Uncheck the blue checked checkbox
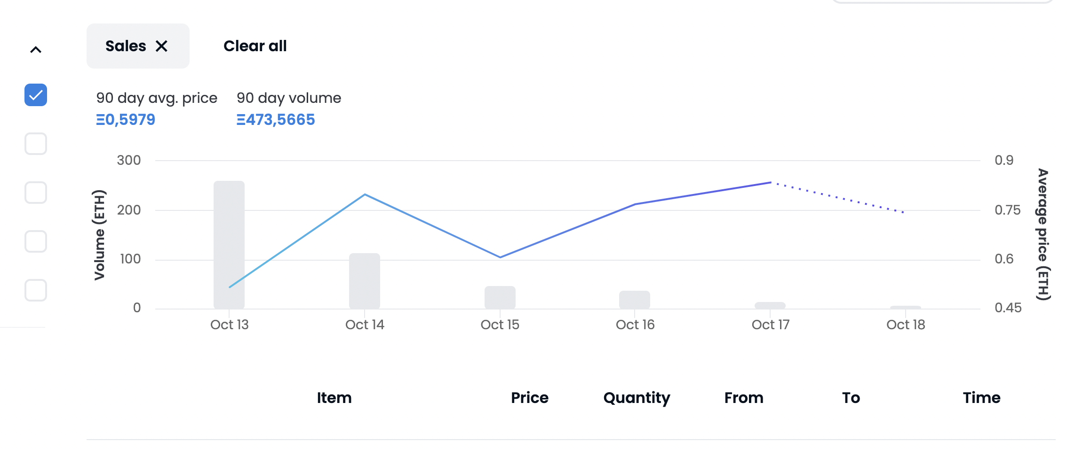Image resolution: width=1067 pixels, height=449 pixels. point(36,95)
